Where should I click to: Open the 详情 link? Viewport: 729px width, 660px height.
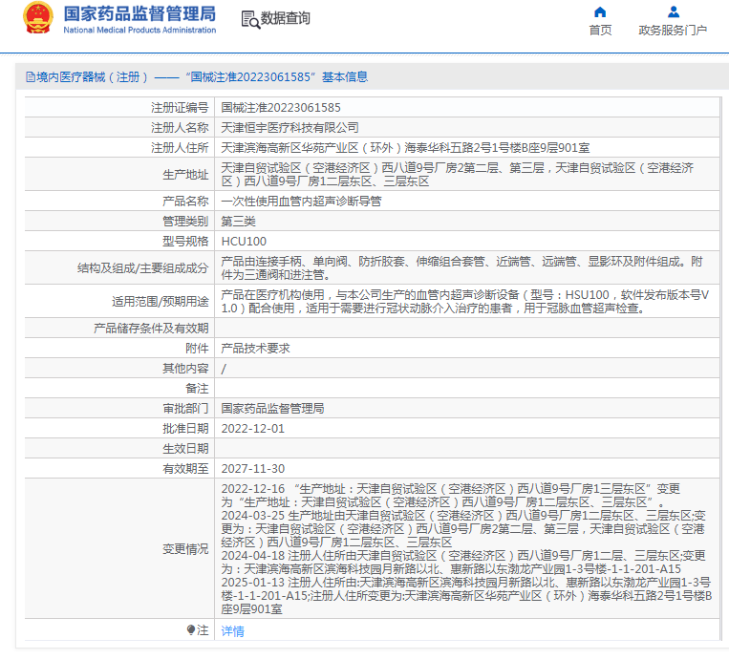coord(233,631)
